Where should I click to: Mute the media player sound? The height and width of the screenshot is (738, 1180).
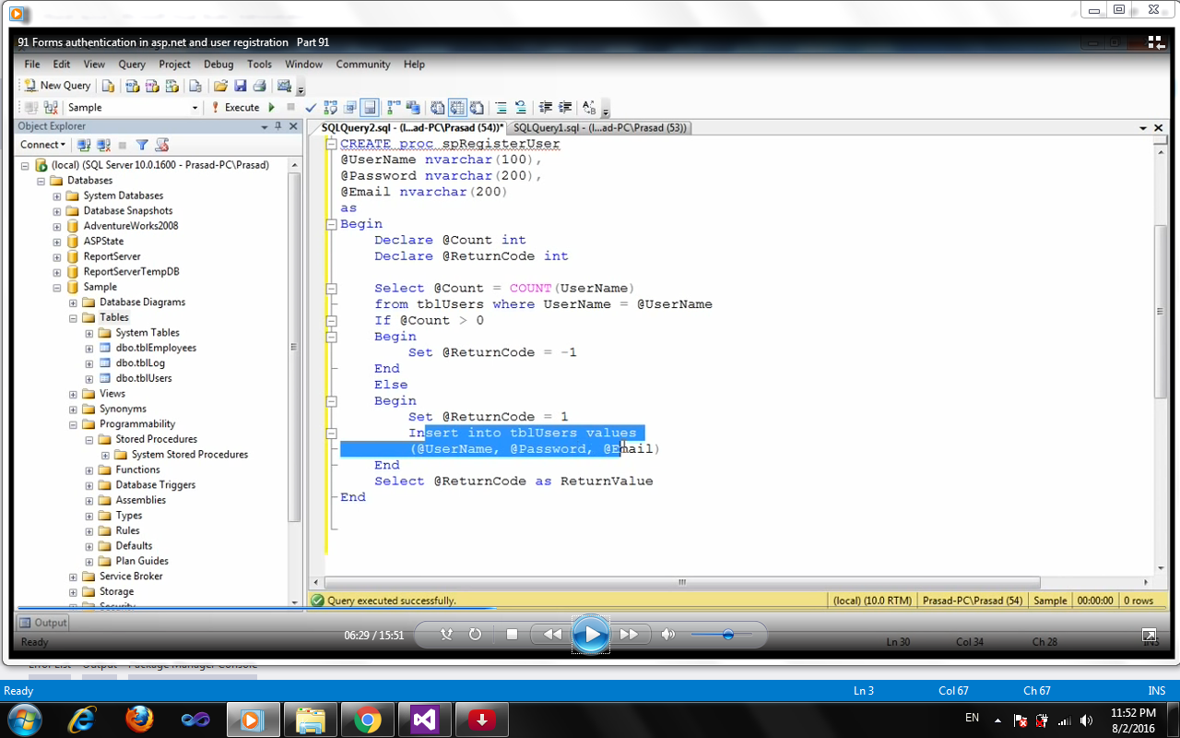coord(668,635)
